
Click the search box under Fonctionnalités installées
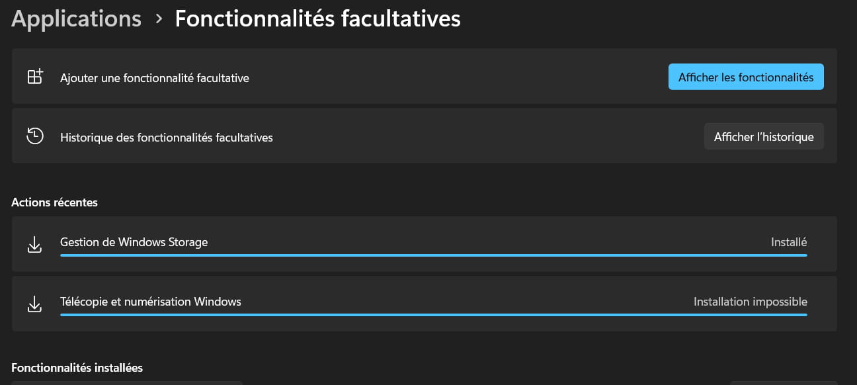(x=127, y=382)
